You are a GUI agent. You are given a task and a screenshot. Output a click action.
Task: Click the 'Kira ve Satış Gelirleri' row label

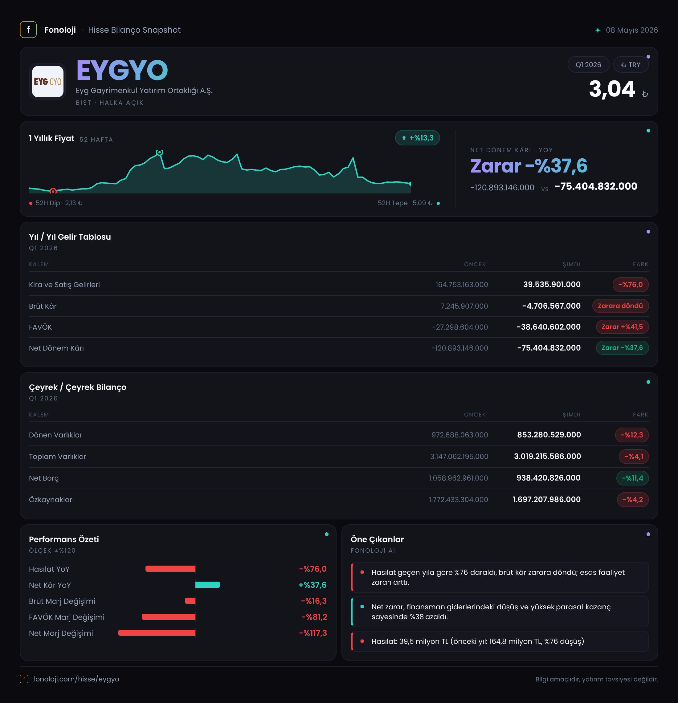click(65, 285)
